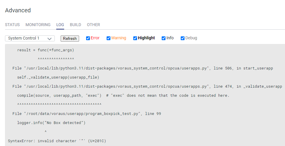Select the LOG tab
This screenshot has width=285, height=146.
60,25
